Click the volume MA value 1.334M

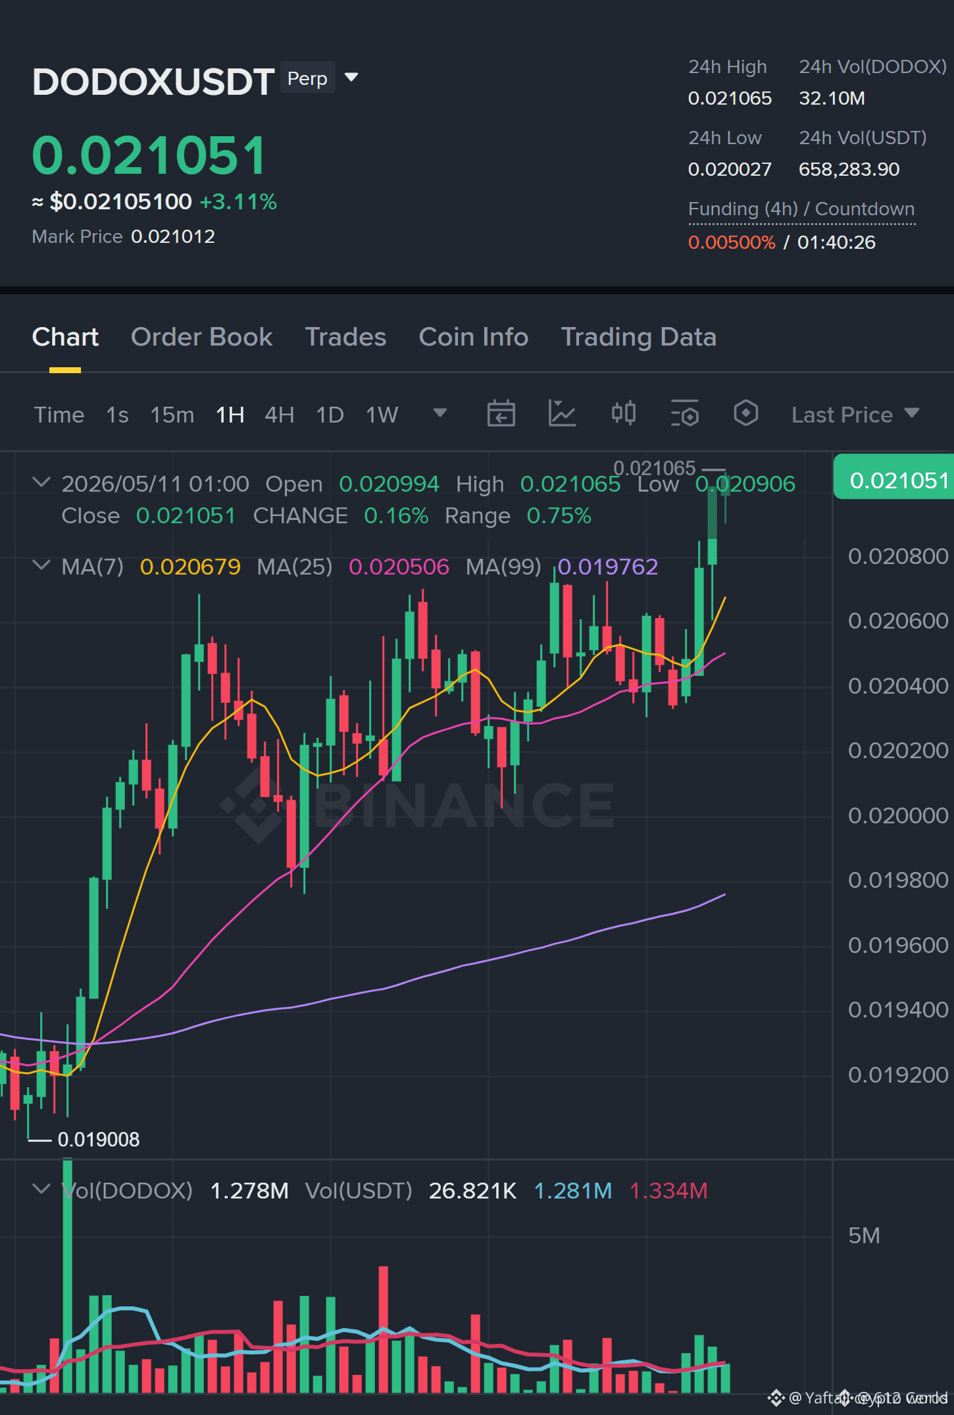(x=668, y=1191)
